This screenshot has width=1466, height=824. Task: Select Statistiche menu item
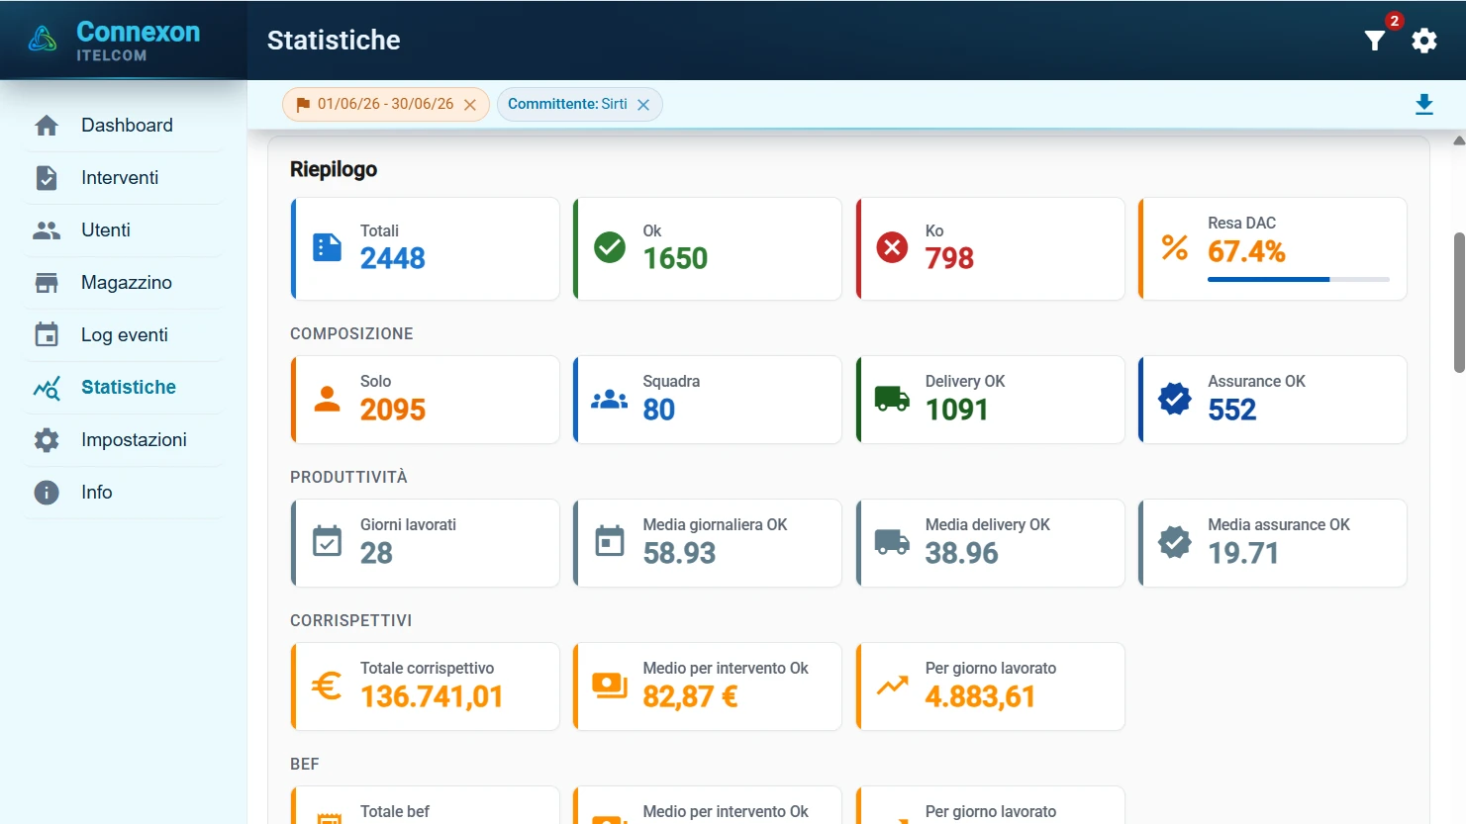(124, 388)
